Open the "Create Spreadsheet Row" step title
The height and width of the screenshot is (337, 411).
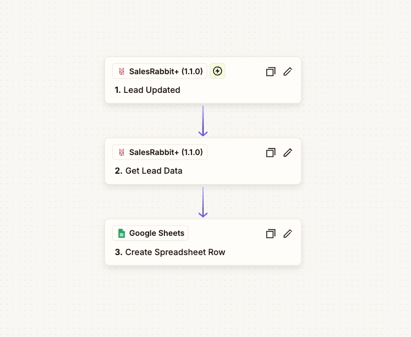click(175, 252)
